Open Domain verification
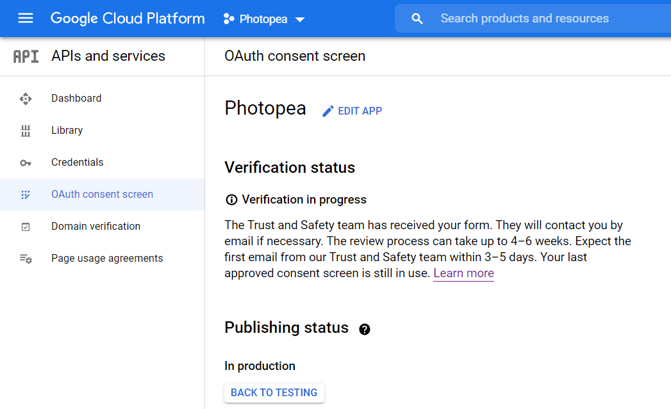Image resolution: width=671 pixels, height=409 pixels. tap(103, 227)
